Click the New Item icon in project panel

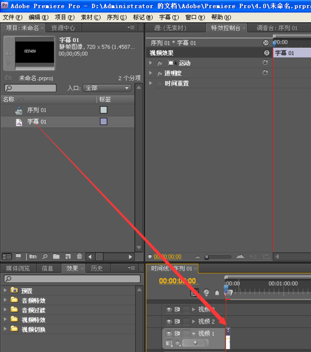click(x=67, y=256)
